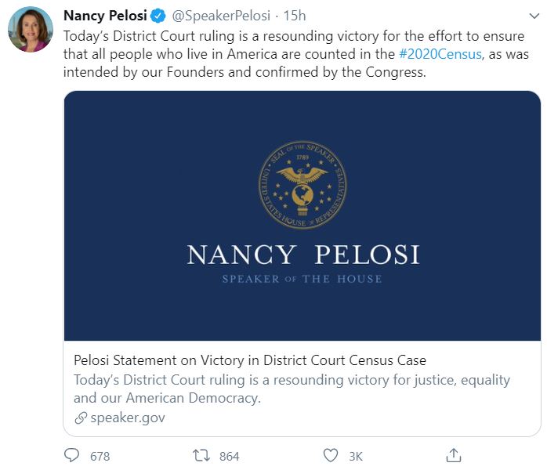Click the Nancy Pelosi display name
Screen dimensions: 547x470
pyautogui.click(x=105, y=16)
